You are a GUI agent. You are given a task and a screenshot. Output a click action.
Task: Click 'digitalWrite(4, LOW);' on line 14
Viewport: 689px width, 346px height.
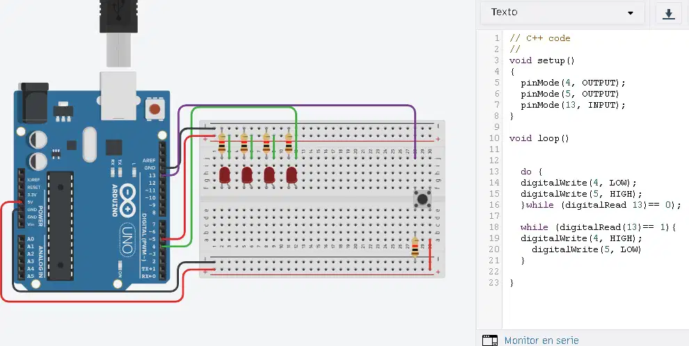579,183
